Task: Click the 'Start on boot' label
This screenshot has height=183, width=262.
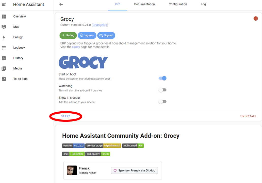Action: [x=67, y=74]
